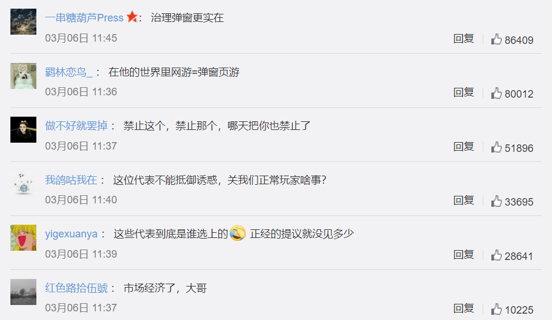Click 做不好就罢掉's dark avatar thumbnail
This screenshot has width=552, height=320.
(x=23, y=129)
